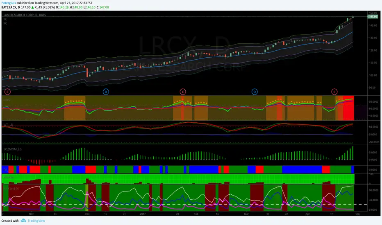
Task: Select the SQZMOM_LB indicator label
Action: tap(12, 149)
